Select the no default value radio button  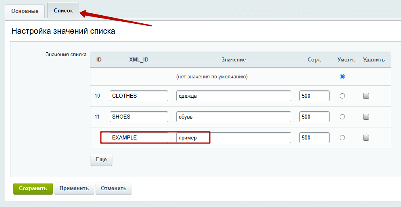[x=342, y=76]
